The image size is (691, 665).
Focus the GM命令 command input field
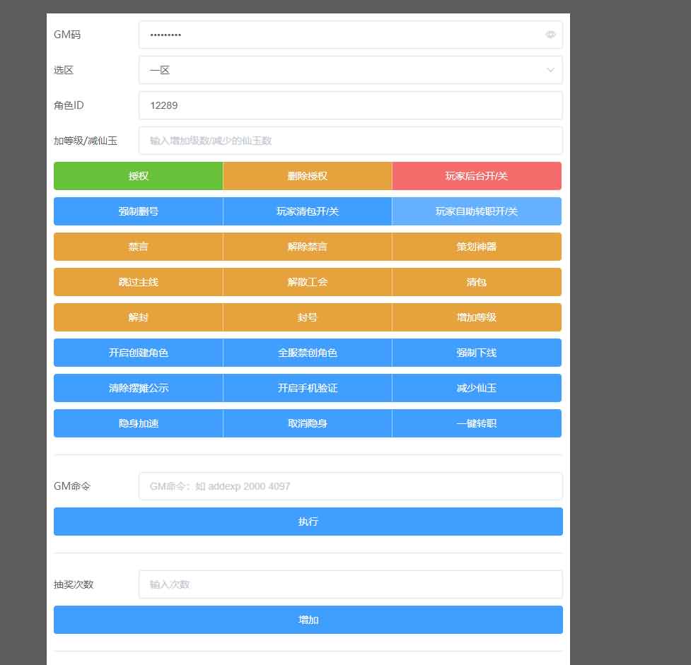(x=350, y=486)
